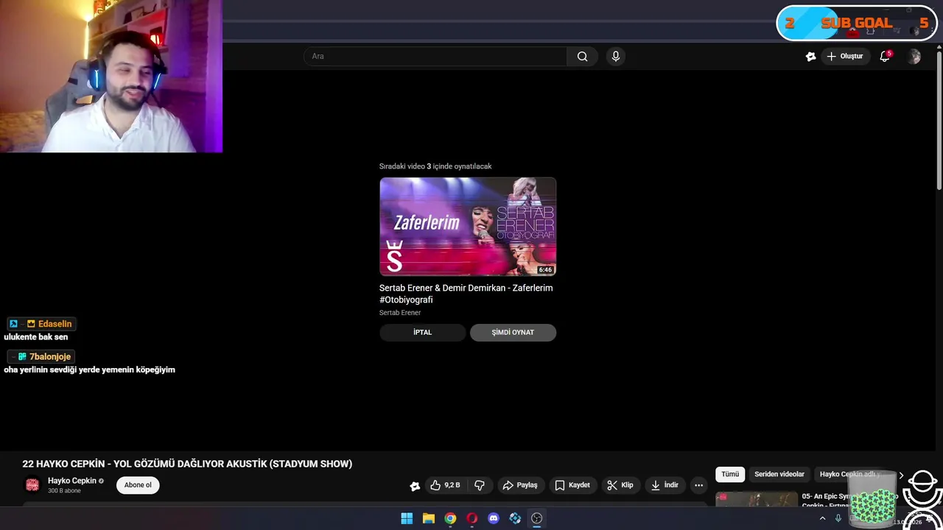The image size is (943, 530).
Task: Cancel autoplay with İPTAL button
Action: pyautogui.click(x=422, y=332)
